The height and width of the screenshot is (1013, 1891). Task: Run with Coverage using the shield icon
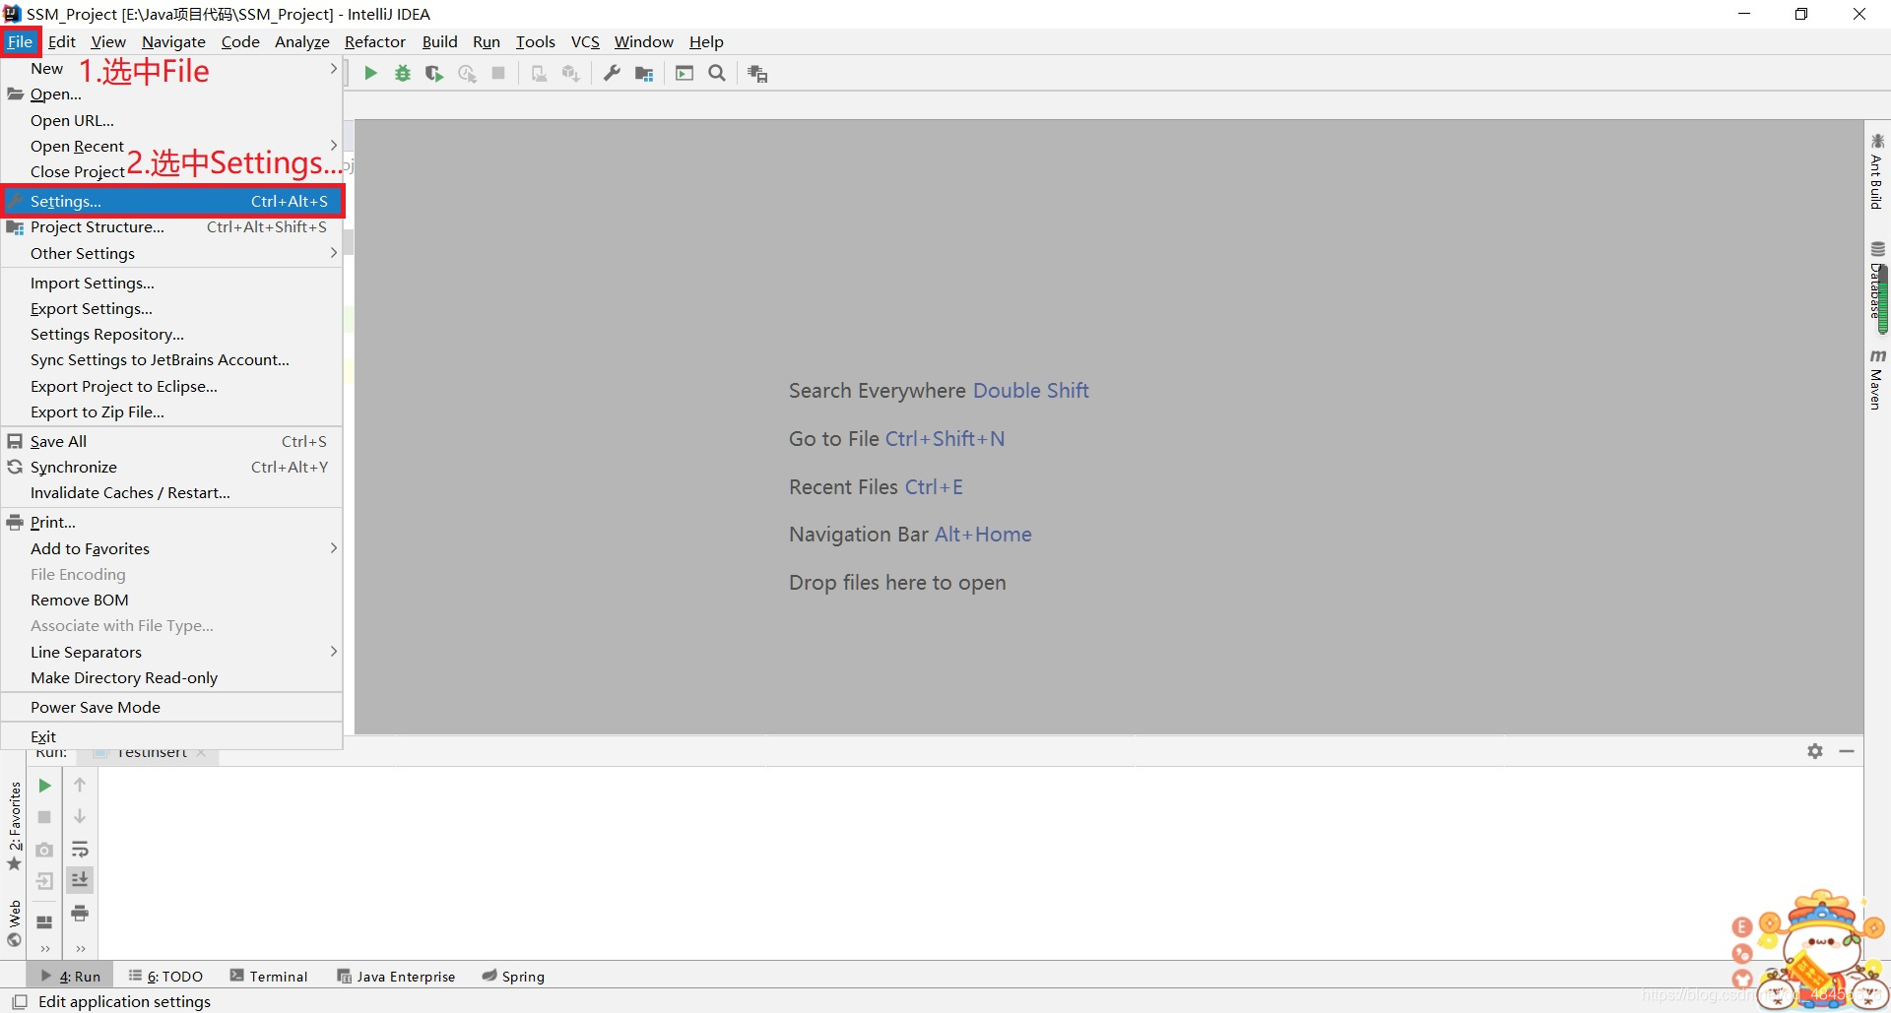(433, 74)
